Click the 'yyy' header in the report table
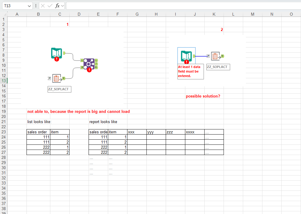Image resolution: width=301 pixels, height=214 pixels. click(156, 132)
